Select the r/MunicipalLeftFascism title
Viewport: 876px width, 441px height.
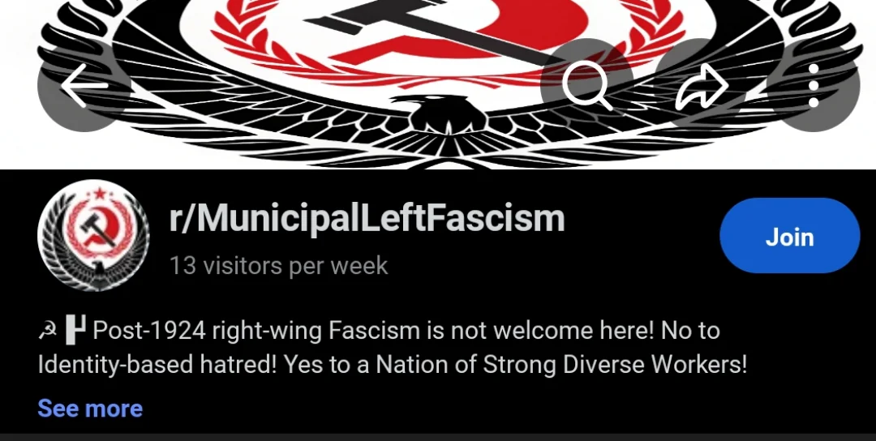click(x=367, y=218)
